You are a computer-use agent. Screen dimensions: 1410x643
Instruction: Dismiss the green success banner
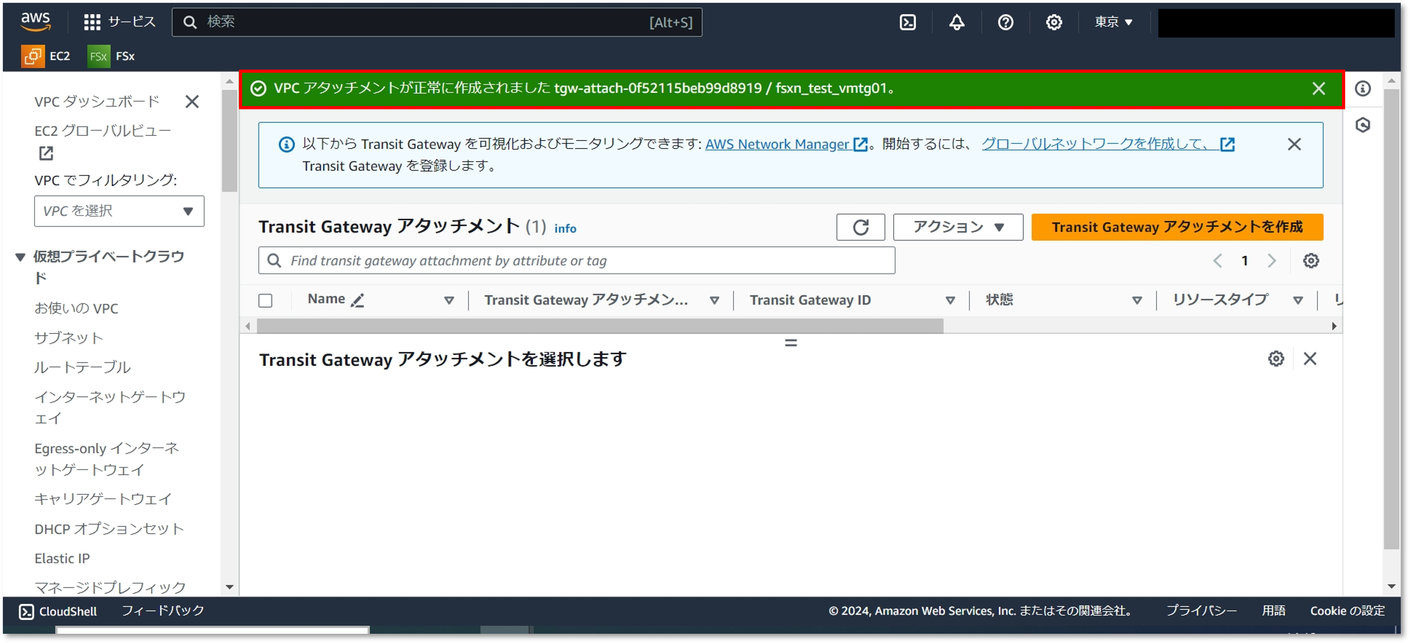click(x=1318, y=89)
